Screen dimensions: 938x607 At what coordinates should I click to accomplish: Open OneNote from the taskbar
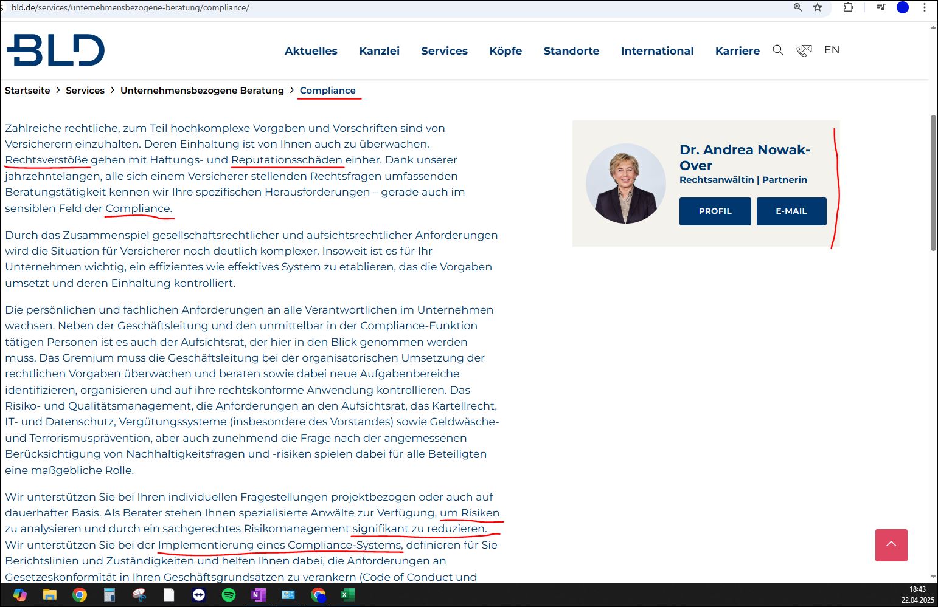[259, 595]
